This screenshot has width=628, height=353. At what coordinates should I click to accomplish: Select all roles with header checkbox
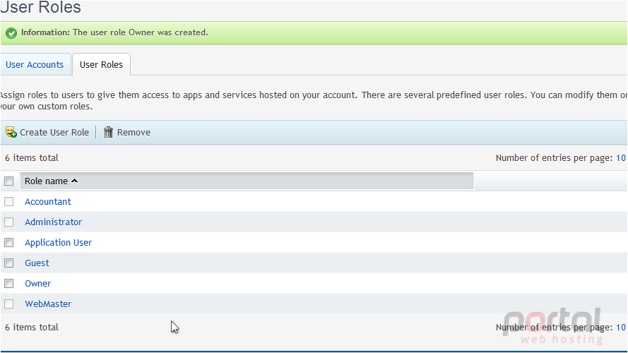8,181
